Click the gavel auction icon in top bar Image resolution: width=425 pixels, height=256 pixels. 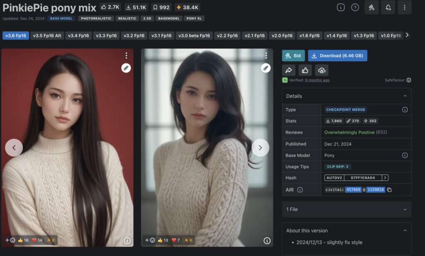click(x=371, y=8)
